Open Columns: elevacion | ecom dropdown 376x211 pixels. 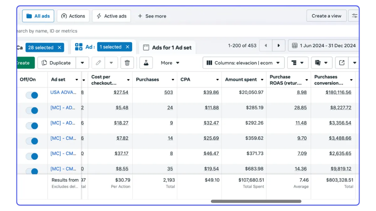(x=243, y=63)
